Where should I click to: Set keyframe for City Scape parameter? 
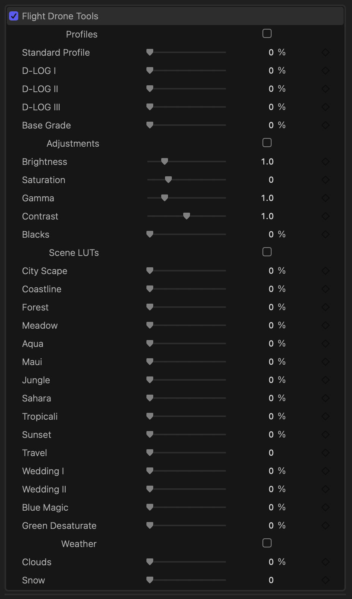click(x=325, y=271)
